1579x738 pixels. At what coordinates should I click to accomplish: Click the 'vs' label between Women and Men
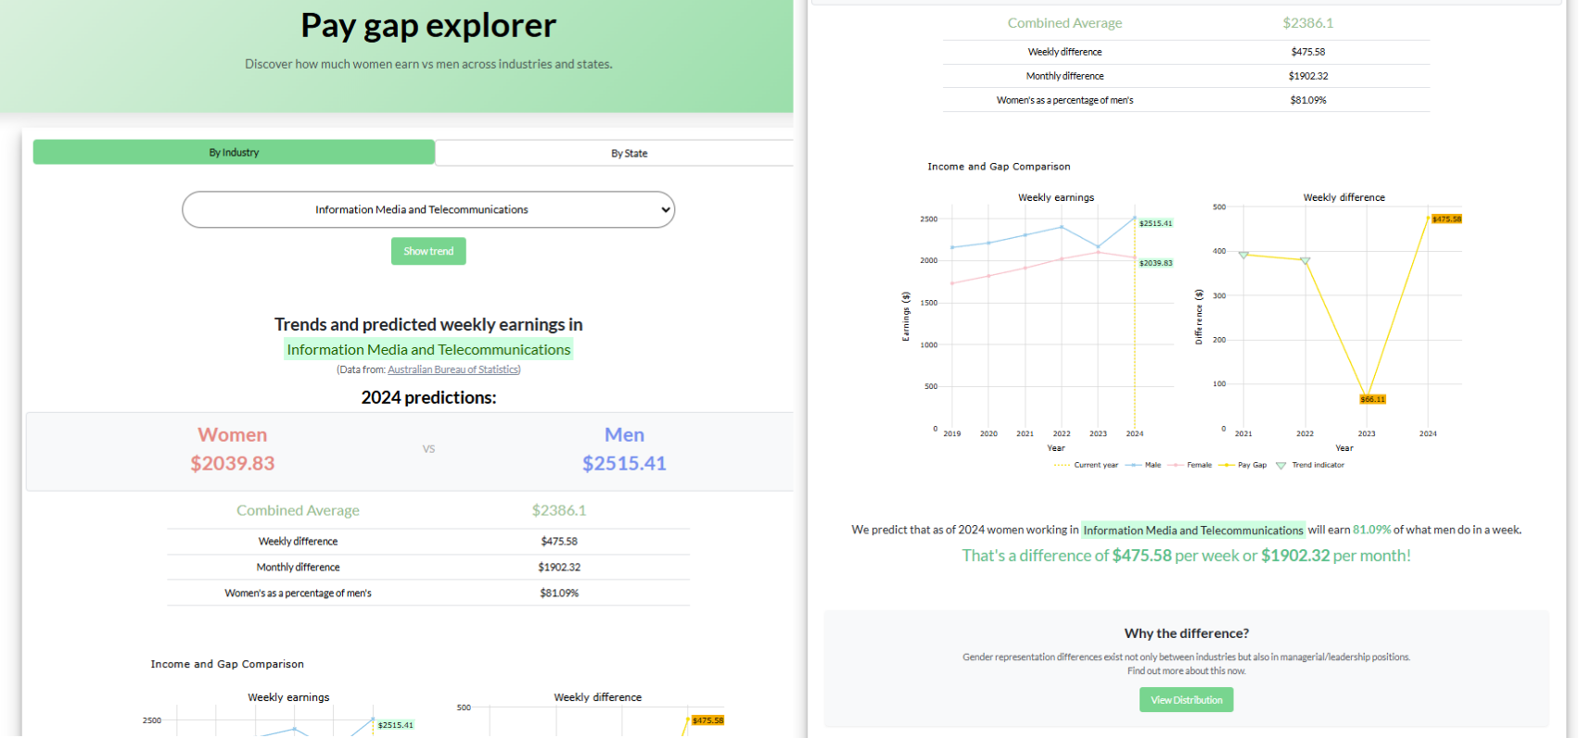click(428, 449)
